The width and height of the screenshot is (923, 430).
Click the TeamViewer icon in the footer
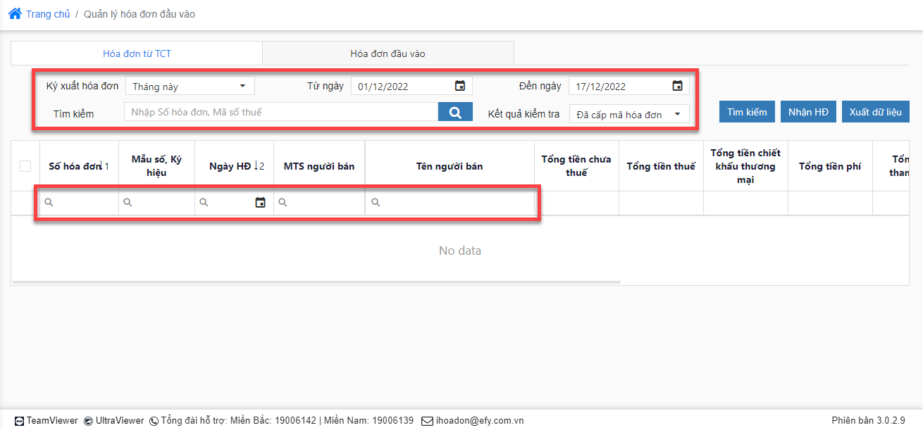(x=20, y=421)
